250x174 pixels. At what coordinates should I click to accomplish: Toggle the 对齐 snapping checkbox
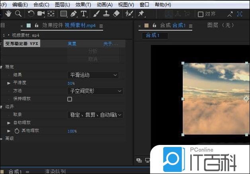pyautogui.click(x=201, y=14)
